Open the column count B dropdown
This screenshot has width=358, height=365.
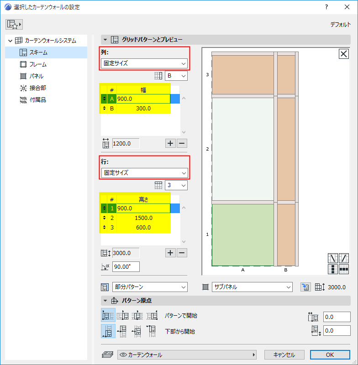point(176,76)
